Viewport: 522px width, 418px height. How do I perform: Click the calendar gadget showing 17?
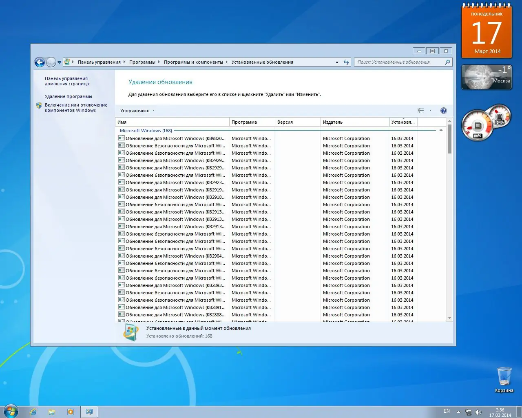pos(487,31)
